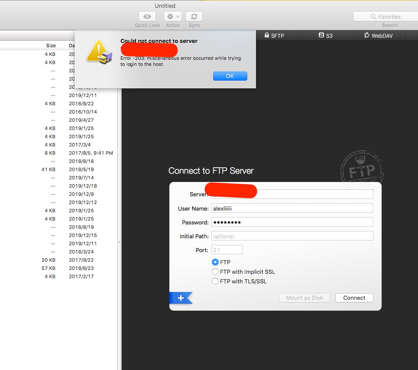The width and height of the screenshot is (418, 370).
Task: Focus the Initial Path input field
Action: (x=292, y=236)
